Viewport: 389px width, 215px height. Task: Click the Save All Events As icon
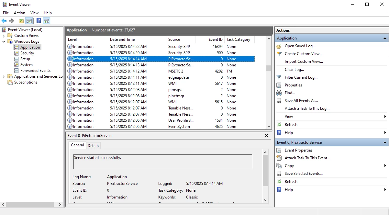[279, 101]
